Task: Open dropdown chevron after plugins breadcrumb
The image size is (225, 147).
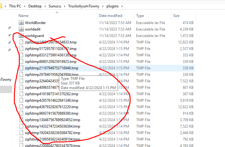Action: pyautogui.click(x=122, y=6)
